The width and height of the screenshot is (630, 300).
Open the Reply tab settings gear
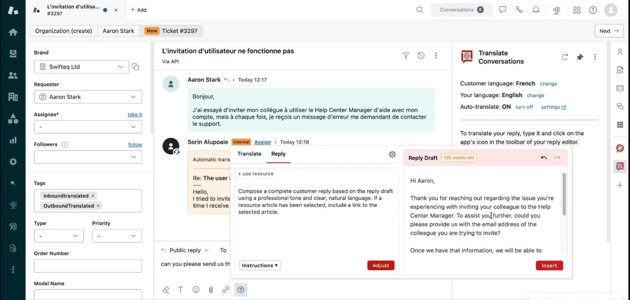(x=392, y=154)
